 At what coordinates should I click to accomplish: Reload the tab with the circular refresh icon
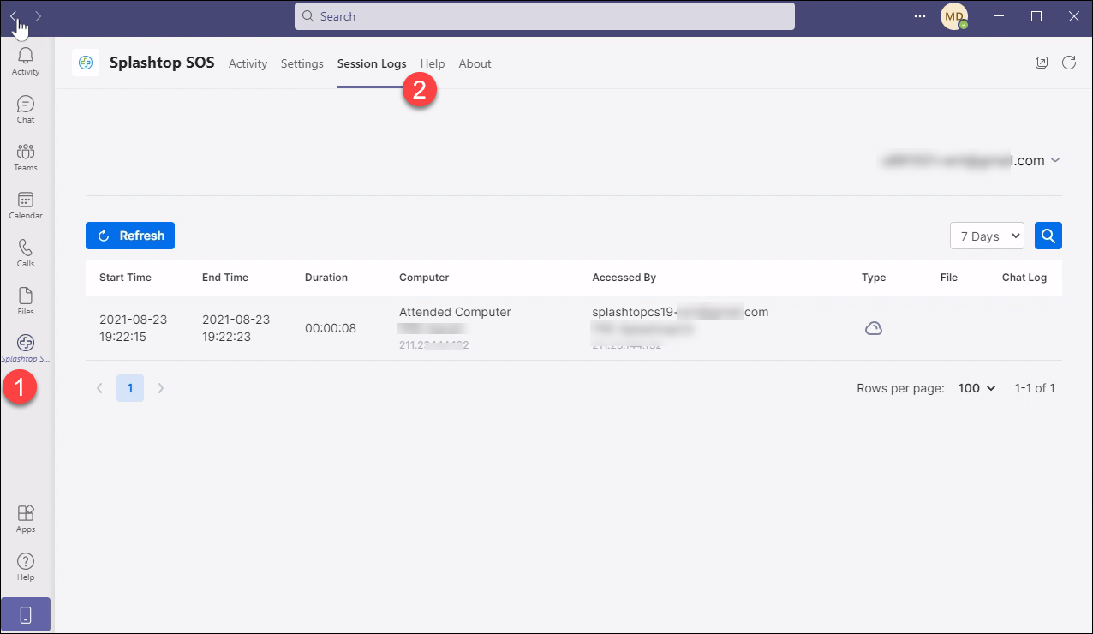click(x=1069, y=63)
